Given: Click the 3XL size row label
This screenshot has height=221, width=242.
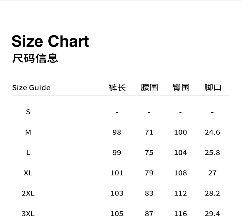Looking at the screenshot, I should [x=28, y=214].
